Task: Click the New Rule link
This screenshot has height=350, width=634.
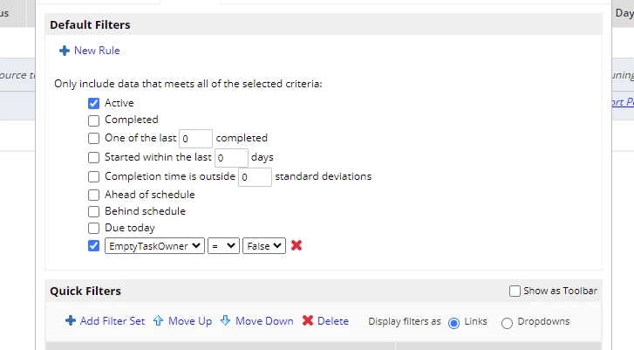Action: pyautogui.click(x=97, y=51)
